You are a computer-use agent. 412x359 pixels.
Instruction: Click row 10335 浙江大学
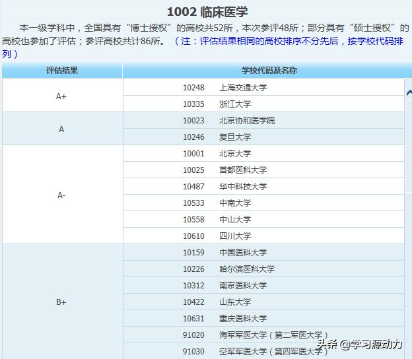[x=263, y=104]
